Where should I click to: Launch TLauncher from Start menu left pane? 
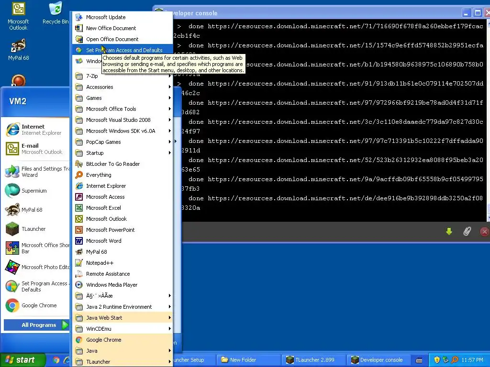pos(36,229)
